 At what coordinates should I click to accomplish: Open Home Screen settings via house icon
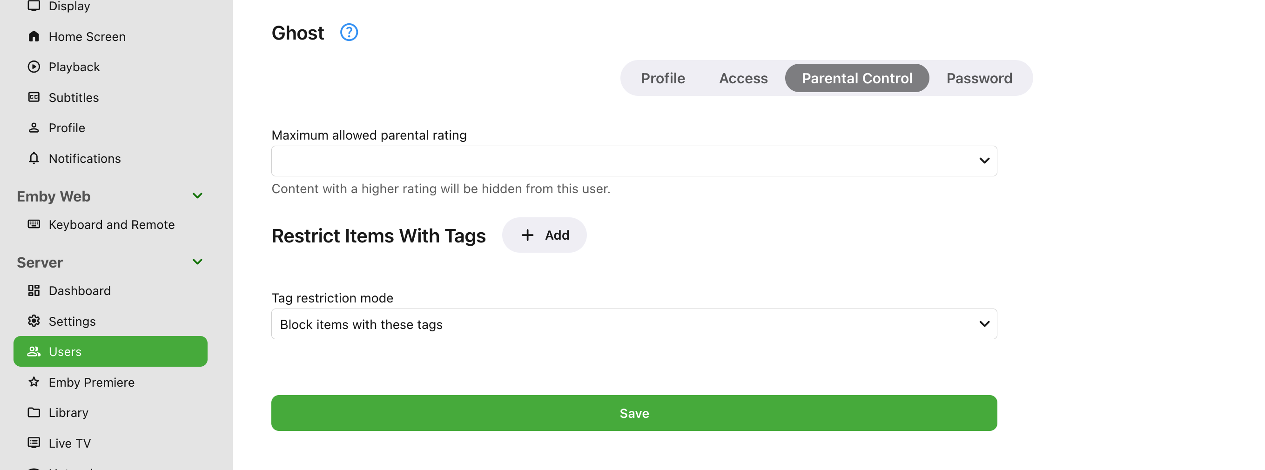click(34, 36)
